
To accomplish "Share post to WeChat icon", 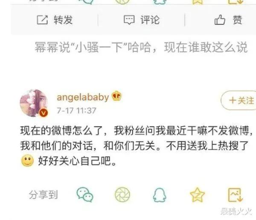I will point(85,194).
